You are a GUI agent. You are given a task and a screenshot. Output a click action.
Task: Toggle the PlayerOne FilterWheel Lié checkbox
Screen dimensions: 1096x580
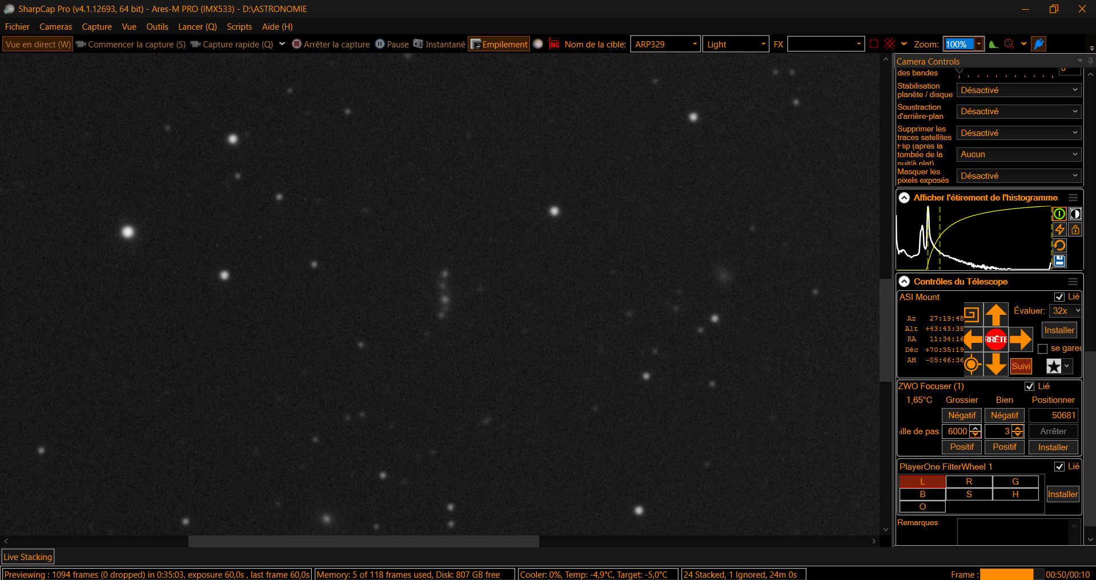click(1059, 467)
